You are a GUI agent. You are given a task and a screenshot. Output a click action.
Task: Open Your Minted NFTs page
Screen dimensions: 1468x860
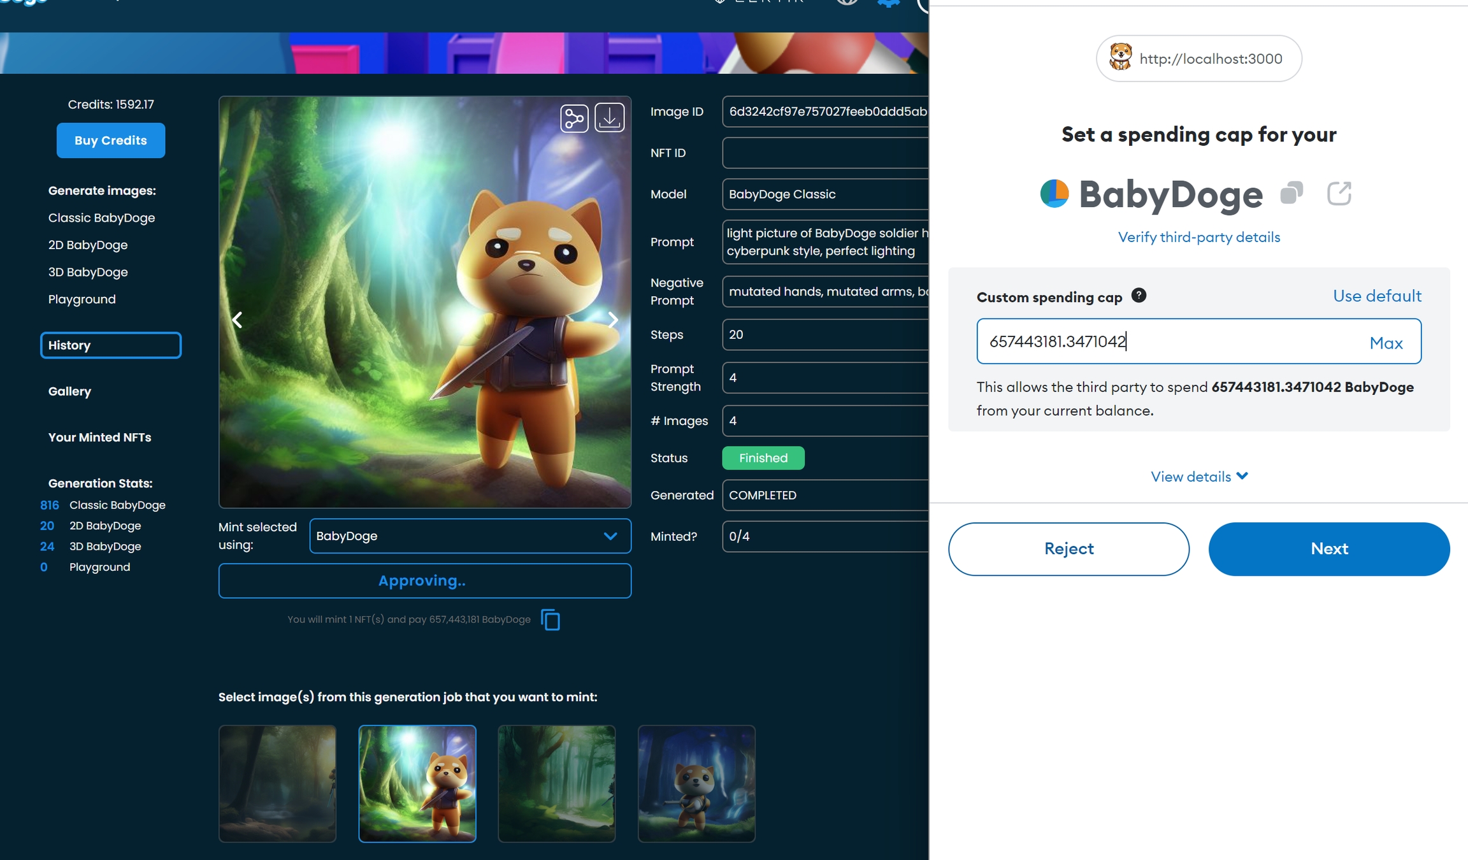pos(99,437)
